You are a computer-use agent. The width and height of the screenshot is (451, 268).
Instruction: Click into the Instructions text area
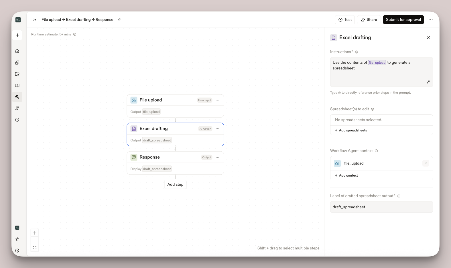[x=381, y=72]
